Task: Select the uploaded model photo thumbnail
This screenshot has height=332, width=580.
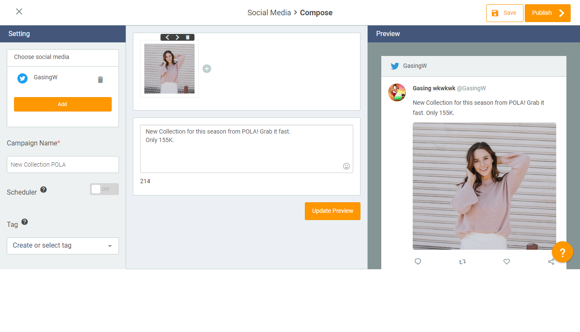Action: tap(169, 69)
